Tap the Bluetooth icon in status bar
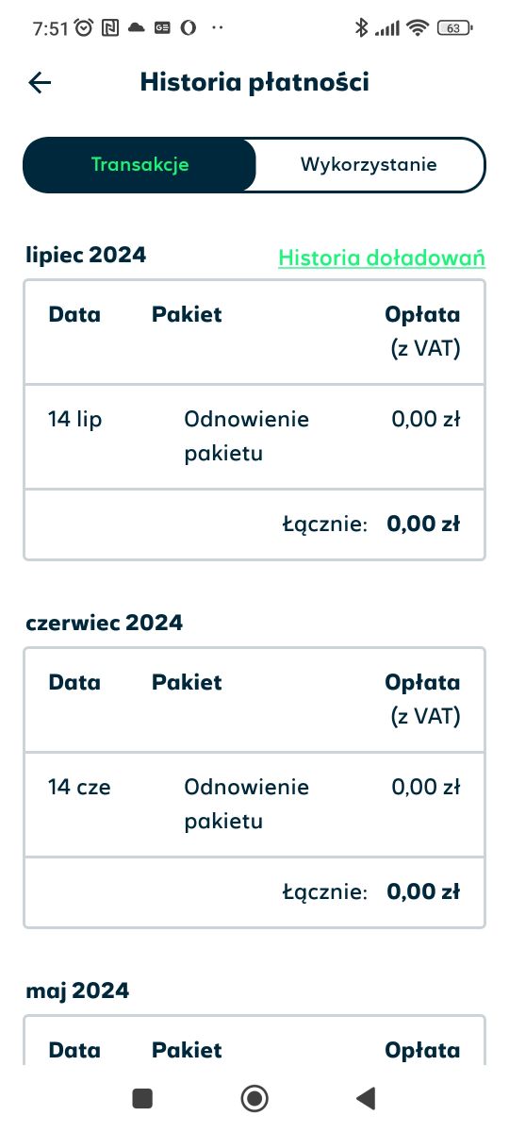Viewport: 509px width, 1132px height. coord(360,28)
